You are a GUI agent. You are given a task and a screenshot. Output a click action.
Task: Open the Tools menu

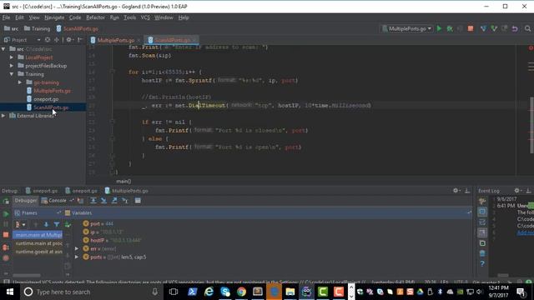(130, 17)
